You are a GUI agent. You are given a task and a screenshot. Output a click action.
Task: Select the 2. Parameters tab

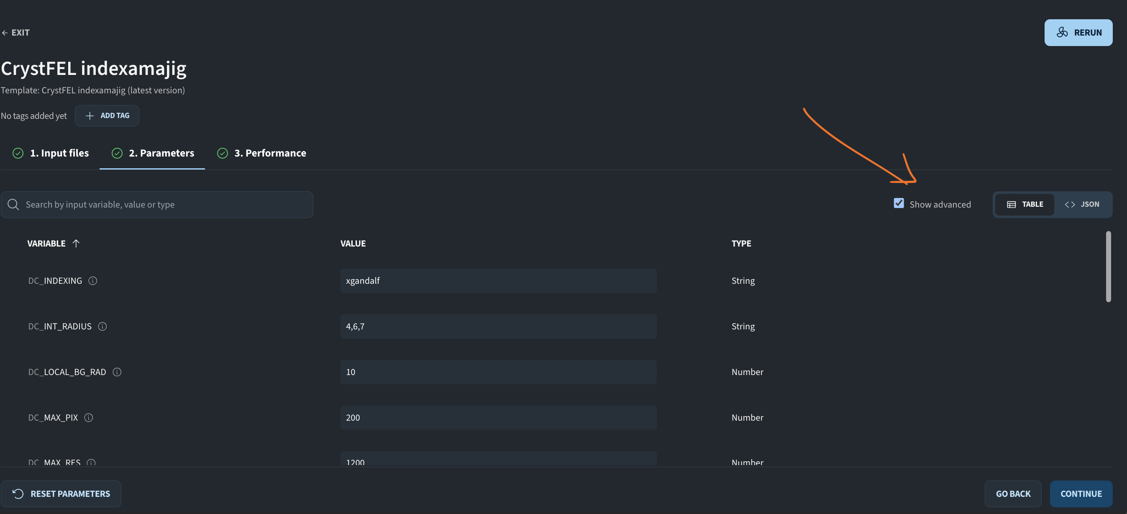152,153
